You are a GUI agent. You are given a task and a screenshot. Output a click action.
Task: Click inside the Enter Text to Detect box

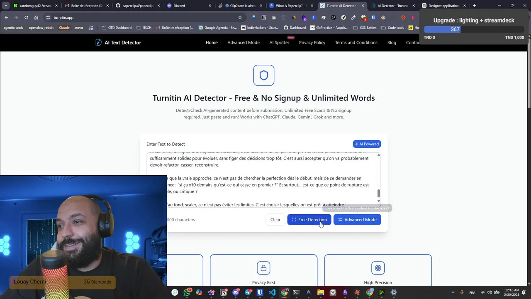(263, 180)
